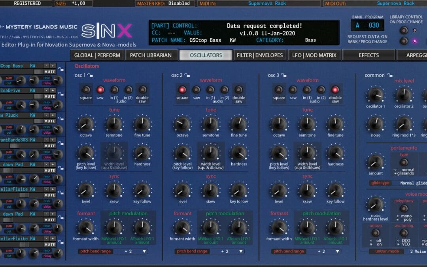Click the in (1) audio waveform icon on osc 1
Viewport: 427px width, 267px height.
click(x=114, y=90)
